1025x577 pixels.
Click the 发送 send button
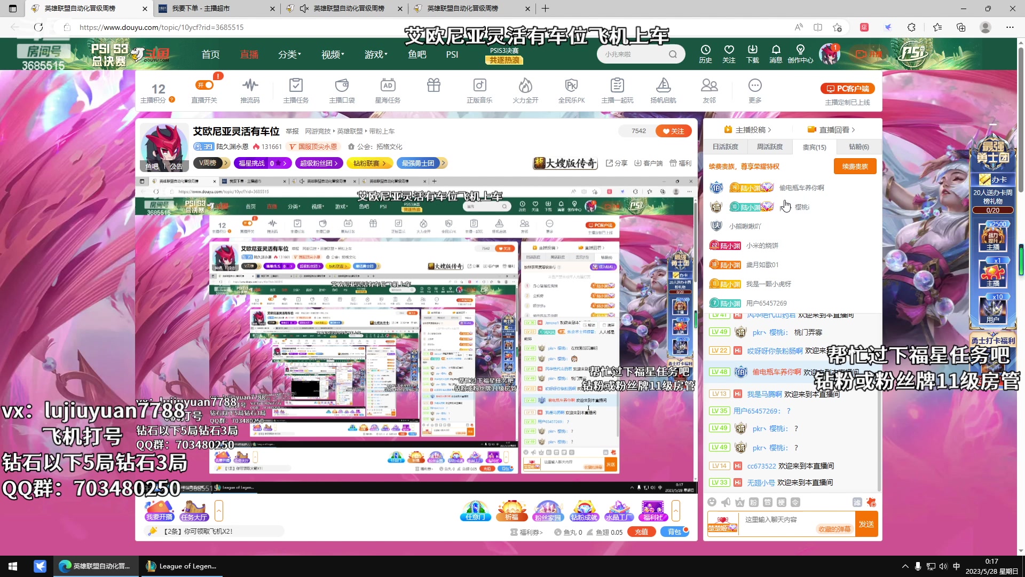tap(866, 524)
